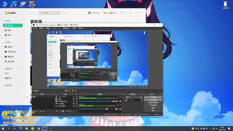Remove selected scene with minus icon
The width and height of the screenshot is (233, 131).
[37, 111]
